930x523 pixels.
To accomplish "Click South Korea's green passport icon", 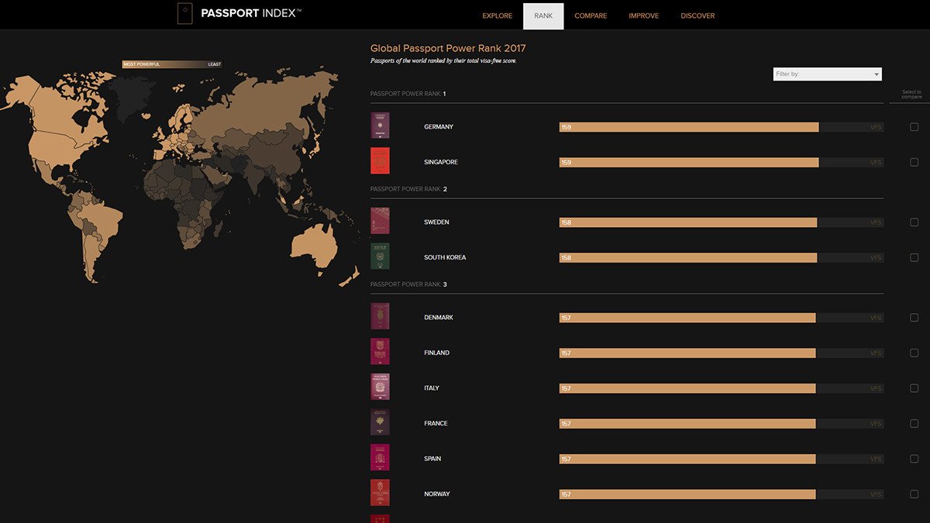I will pos(380,256).
